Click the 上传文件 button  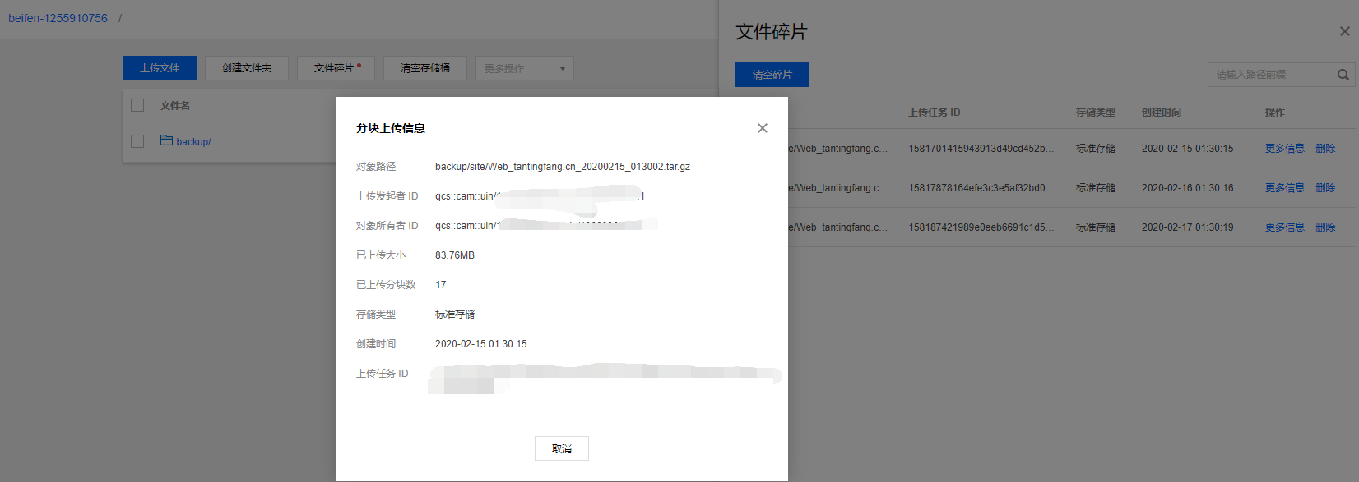click(x=160, y=68)
